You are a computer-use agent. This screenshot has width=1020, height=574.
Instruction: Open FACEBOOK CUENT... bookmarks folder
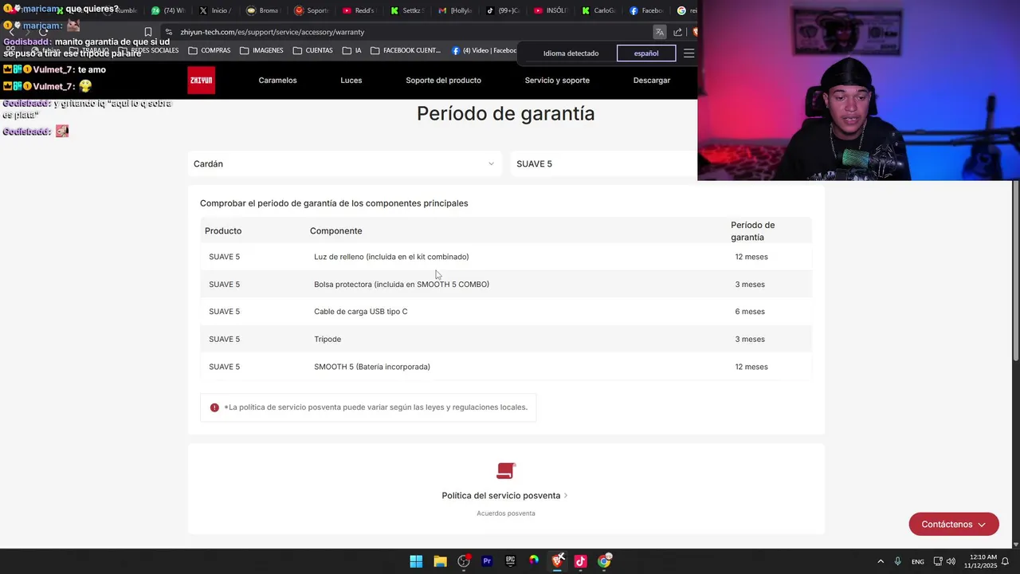406,50
